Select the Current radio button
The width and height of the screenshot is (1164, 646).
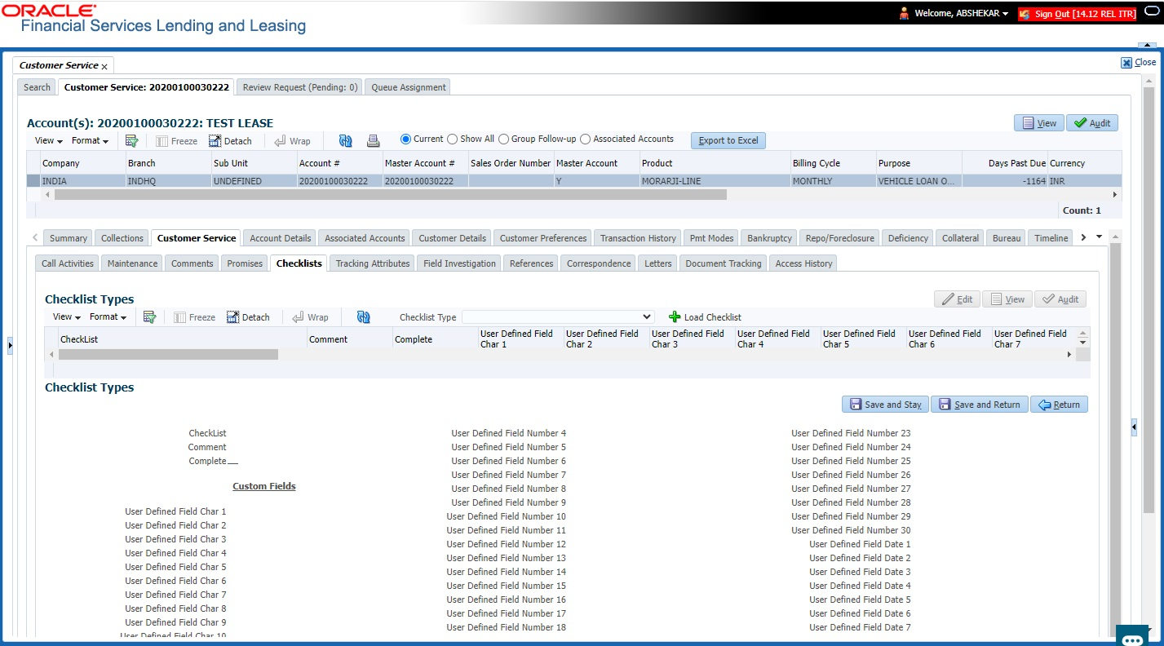pos(405,139)
